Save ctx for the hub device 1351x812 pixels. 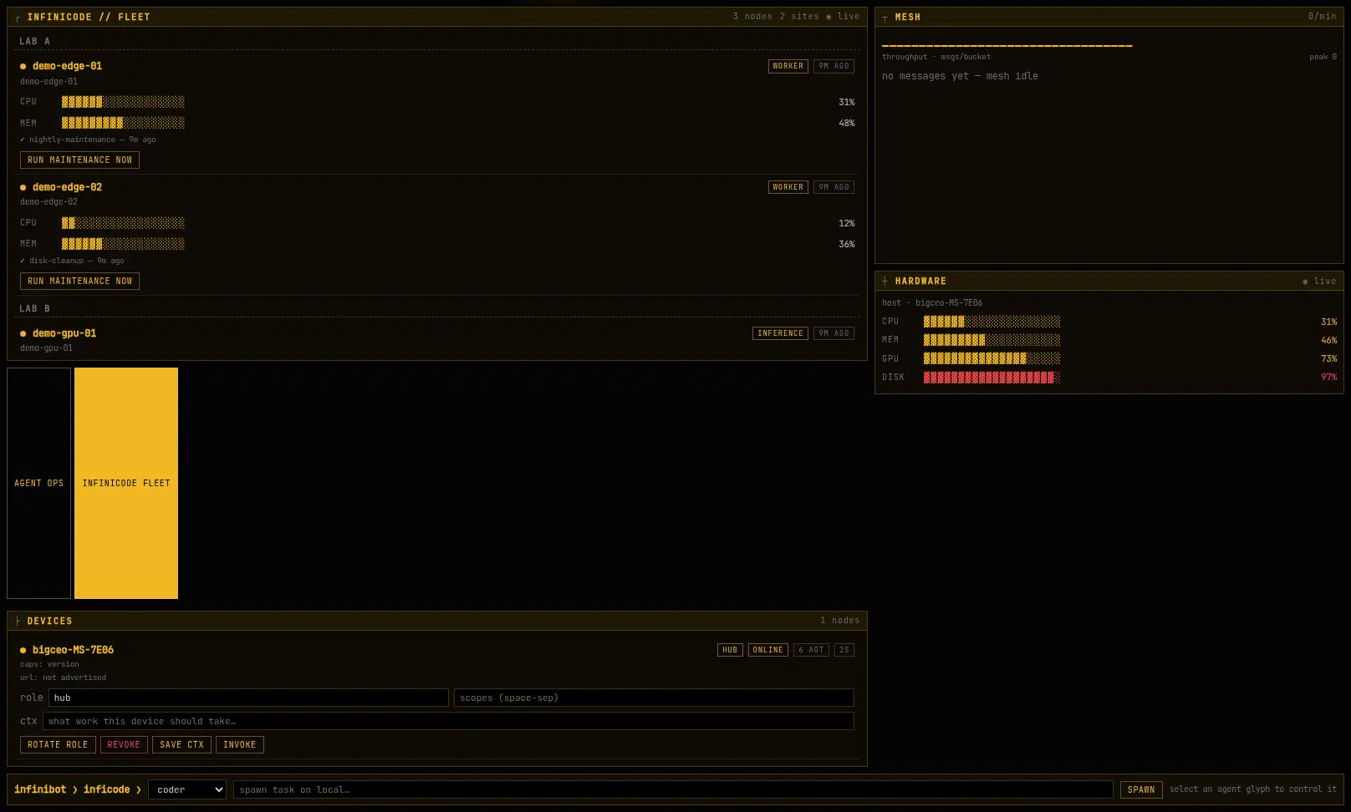(181, 744)
